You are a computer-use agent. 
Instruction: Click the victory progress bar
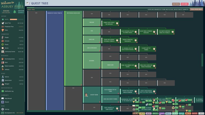(13, 20)
